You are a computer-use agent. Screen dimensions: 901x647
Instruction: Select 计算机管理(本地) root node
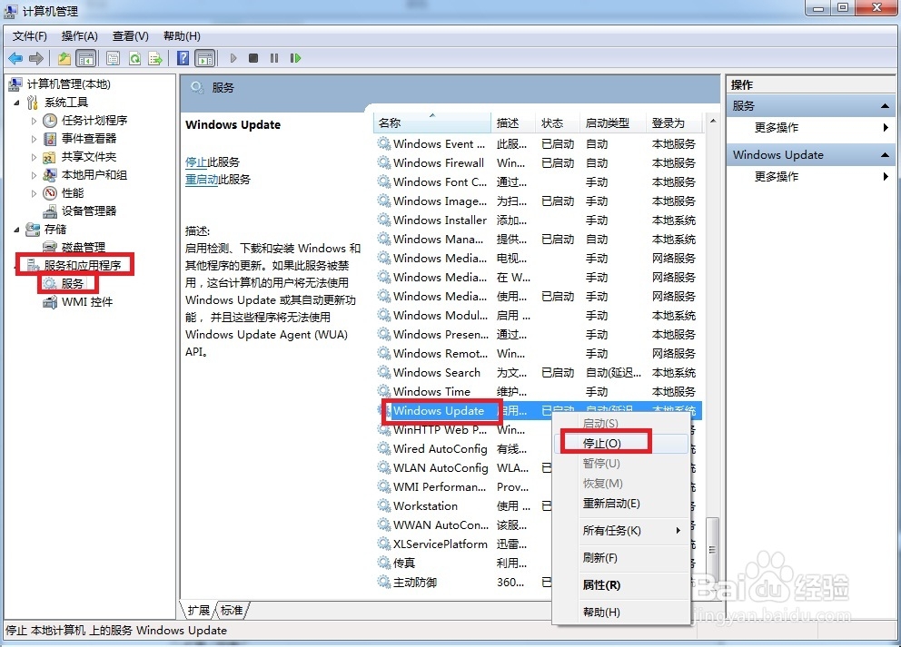coord(69,84)
